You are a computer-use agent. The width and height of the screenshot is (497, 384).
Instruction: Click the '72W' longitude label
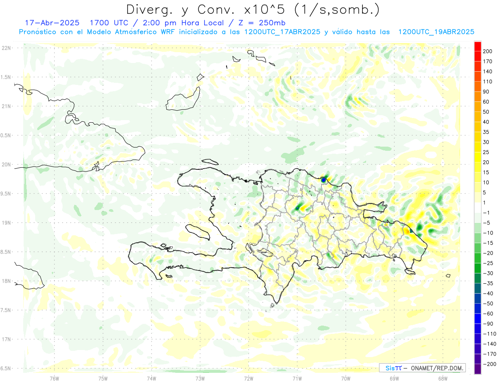point(248,378)
